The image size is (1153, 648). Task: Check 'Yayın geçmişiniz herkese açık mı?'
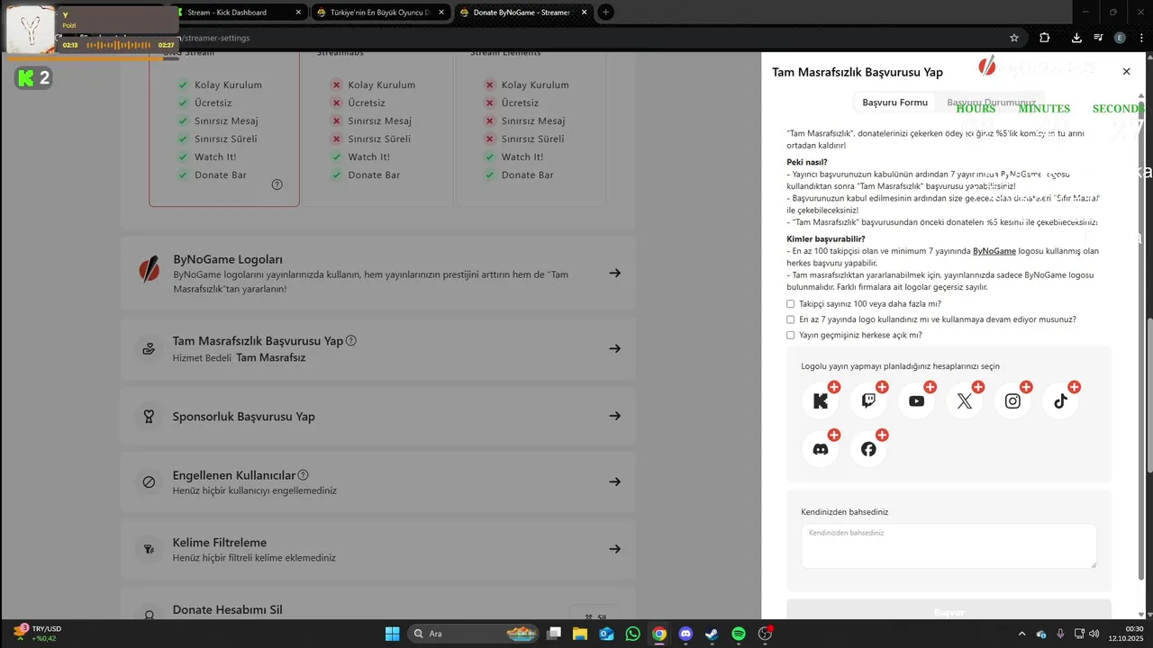coord(791,335)
